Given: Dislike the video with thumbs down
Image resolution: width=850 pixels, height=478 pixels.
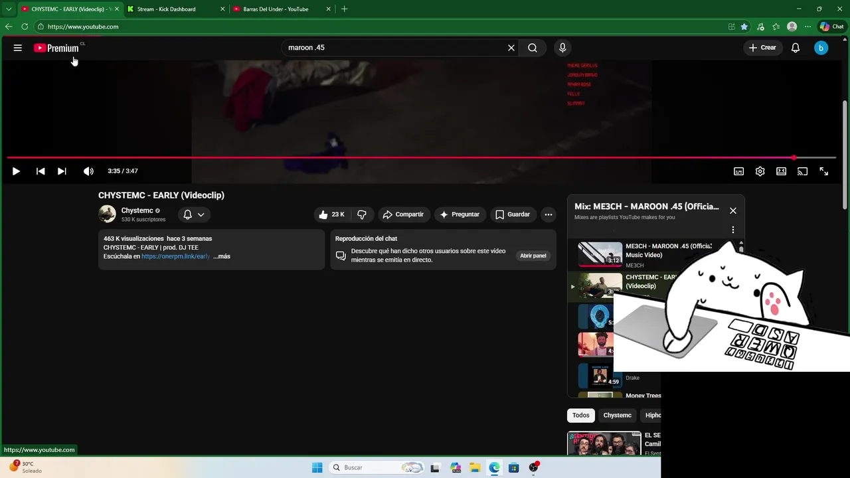Looking at the screenshot, I should coord(362,214).
